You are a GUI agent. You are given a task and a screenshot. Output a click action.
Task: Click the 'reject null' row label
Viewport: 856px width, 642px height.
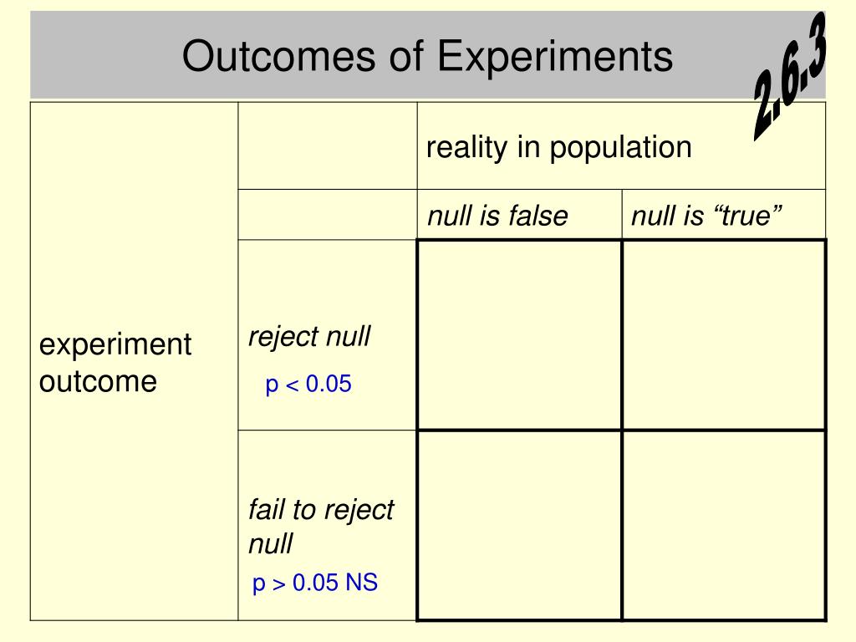[309, 336]
